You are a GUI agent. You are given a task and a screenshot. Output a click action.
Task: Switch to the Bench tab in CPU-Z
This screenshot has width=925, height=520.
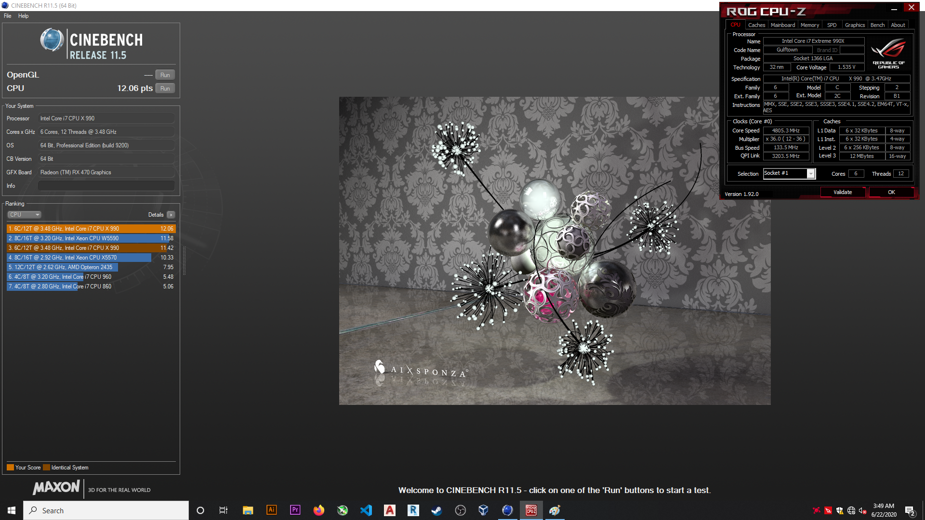click(x=877, y=25)
